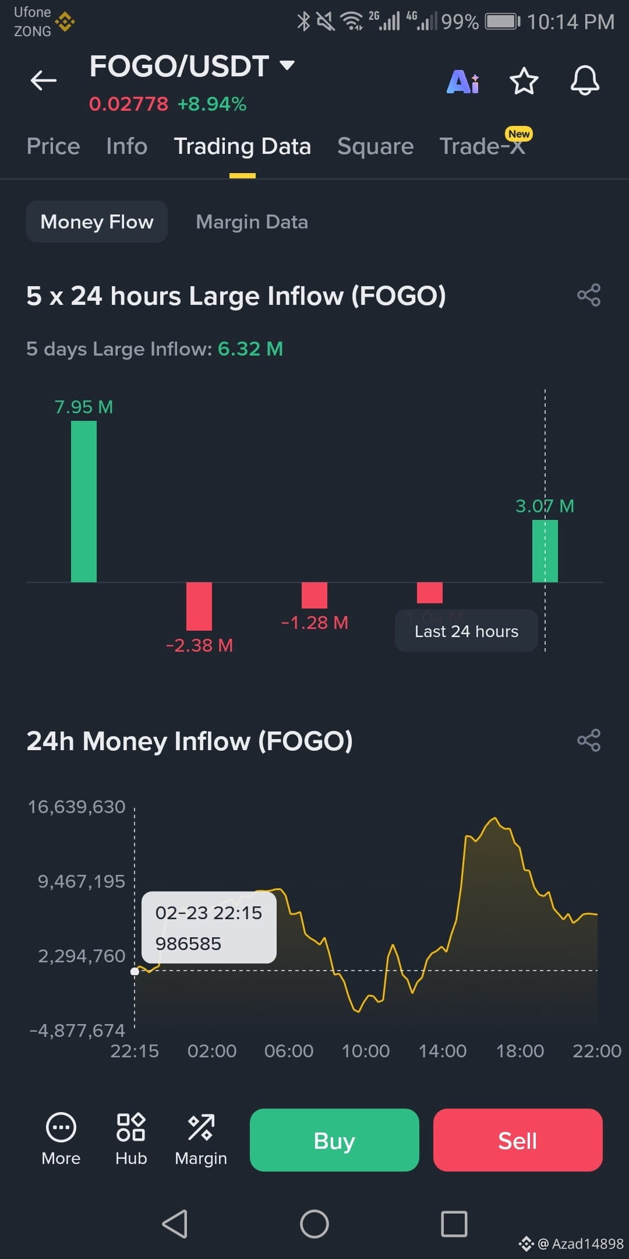Viewport: 629px width, 1259px height.
Task: Open the Margin trading icon
Action: coord(201,1139)
